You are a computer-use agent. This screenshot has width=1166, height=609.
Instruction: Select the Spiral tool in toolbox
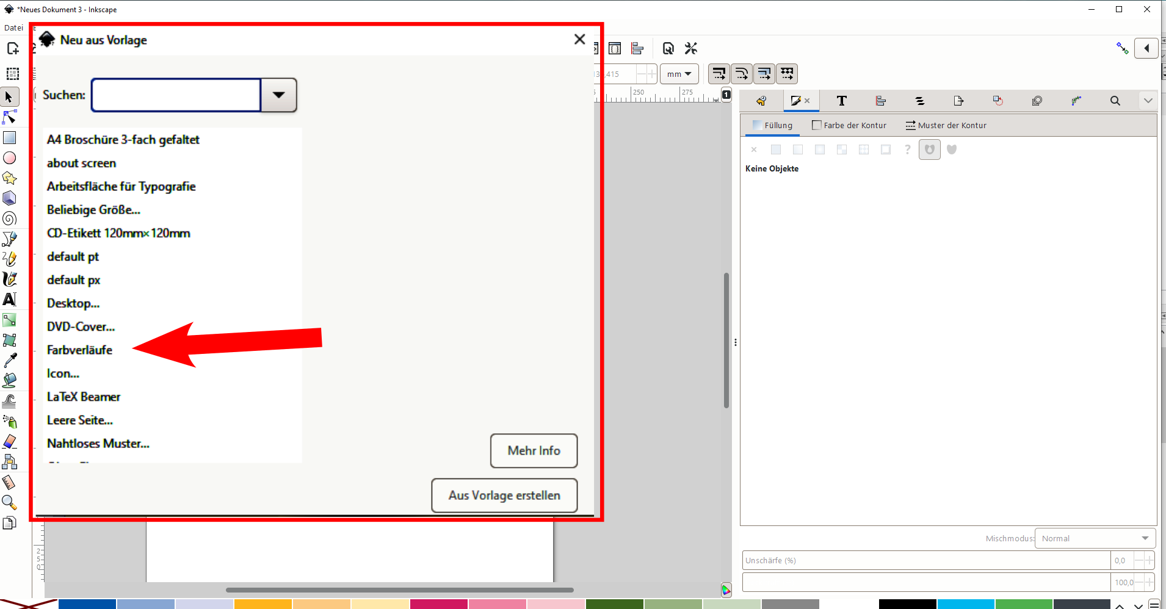[10, 218]
